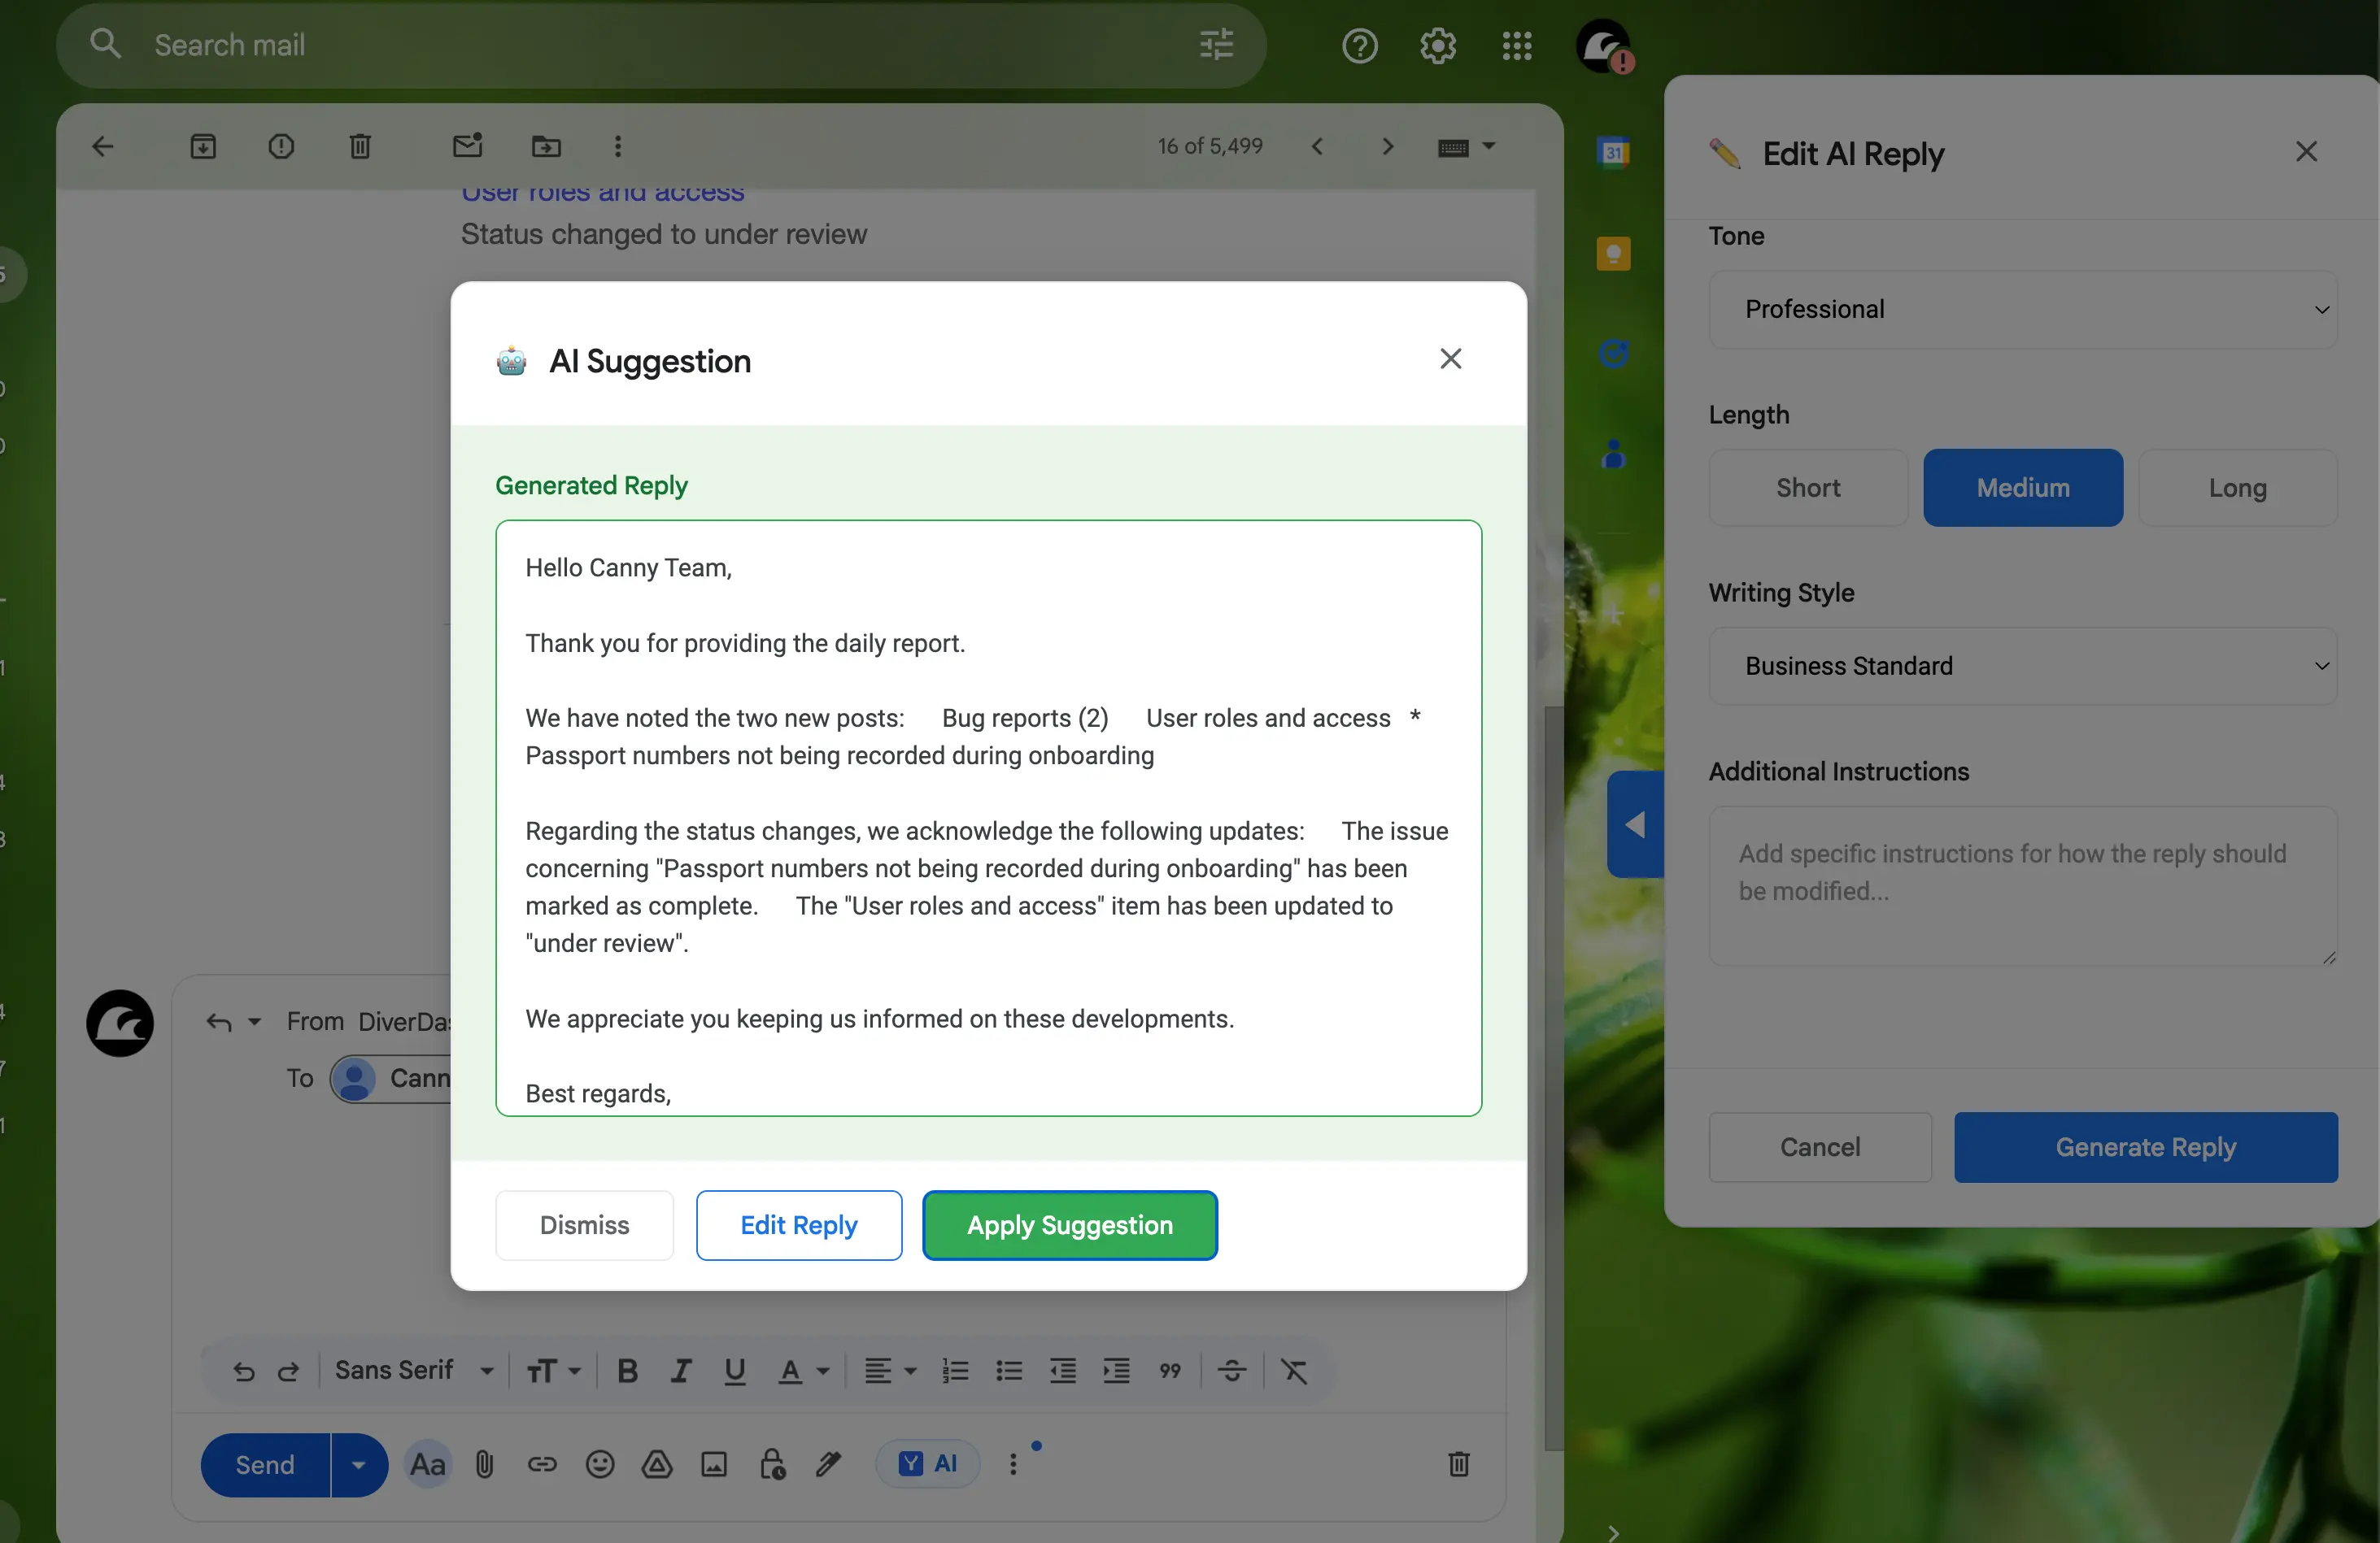This screenshot has height=1543, width=2380.
Task: Insert files using Google Drive
Action: (656, 1464)
